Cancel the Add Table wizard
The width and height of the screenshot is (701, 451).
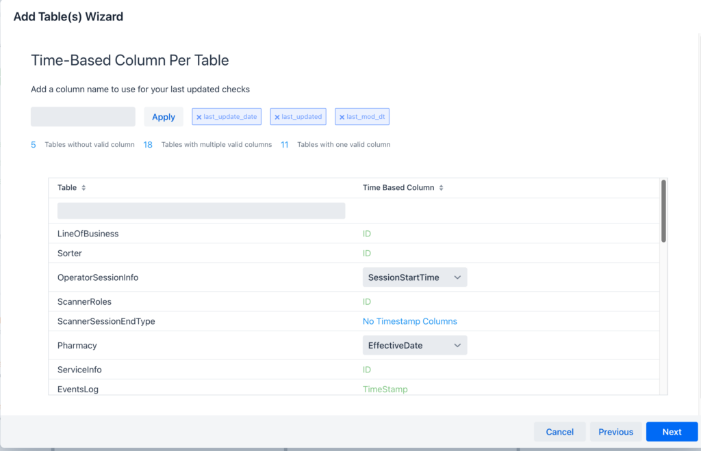tap(559, 432)
